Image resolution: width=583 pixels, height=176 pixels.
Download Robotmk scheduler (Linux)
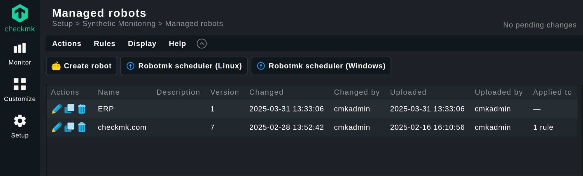(x=184, y=66)
